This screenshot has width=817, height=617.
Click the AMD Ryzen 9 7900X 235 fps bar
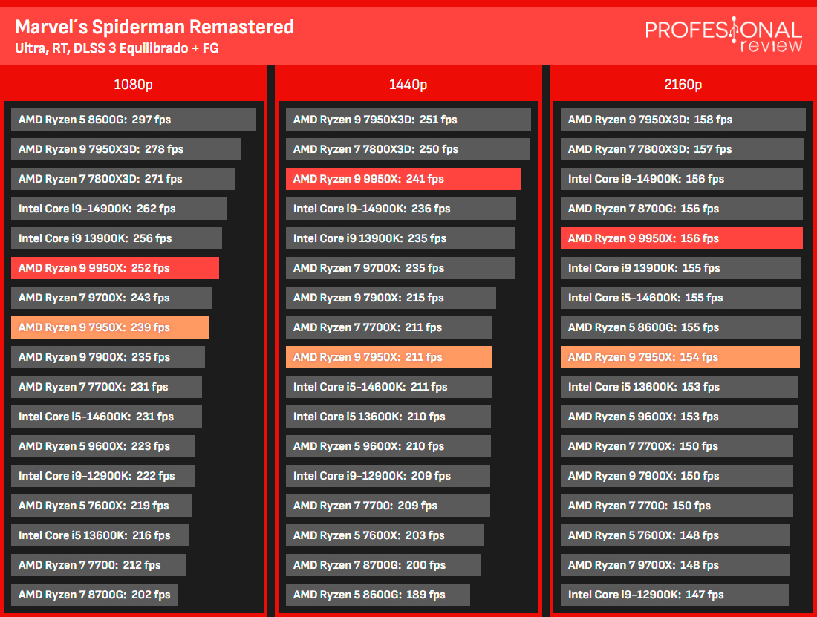108,356
